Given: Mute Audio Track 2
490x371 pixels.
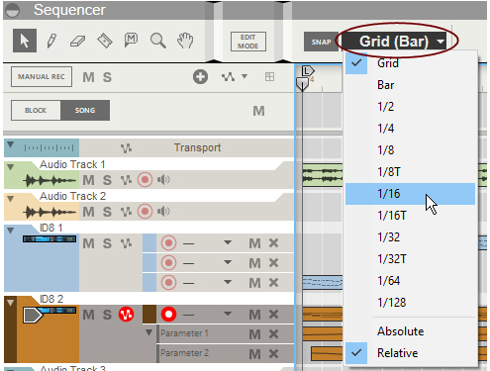Looking at the screenshot, I should (88, 212).
